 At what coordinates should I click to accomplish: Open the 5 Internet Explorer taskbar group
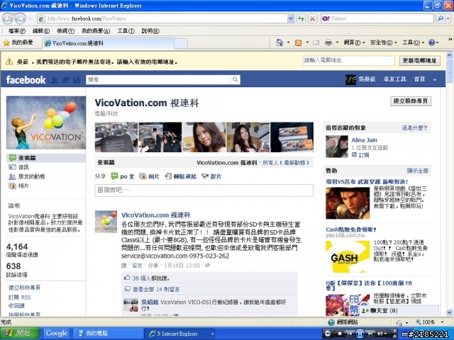click(179, 334)
